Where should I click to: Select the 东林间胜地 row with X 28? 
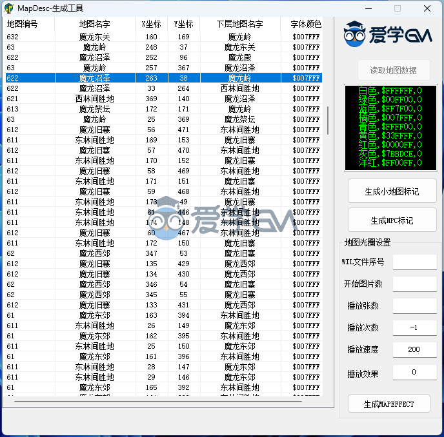point(164,367)
